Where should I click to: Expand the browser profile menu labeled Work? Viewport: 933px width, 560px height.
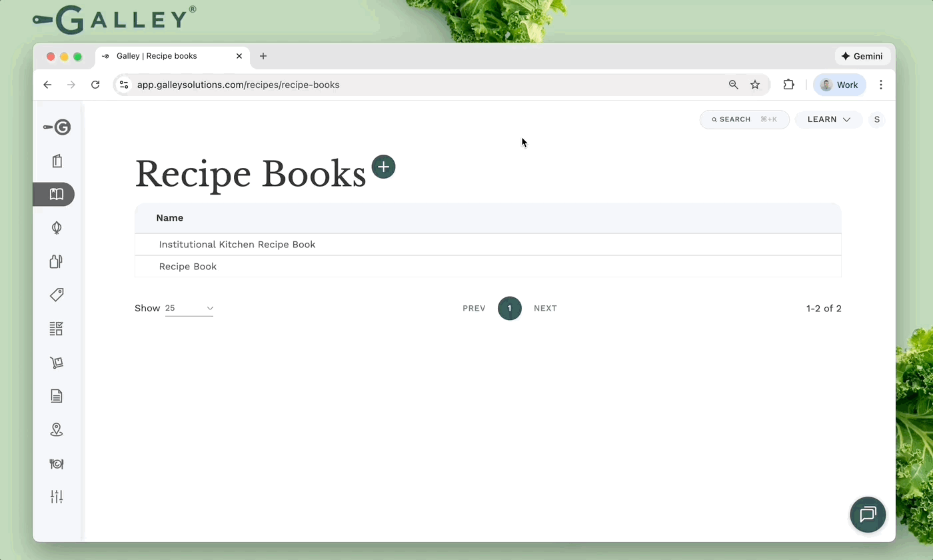839,85
